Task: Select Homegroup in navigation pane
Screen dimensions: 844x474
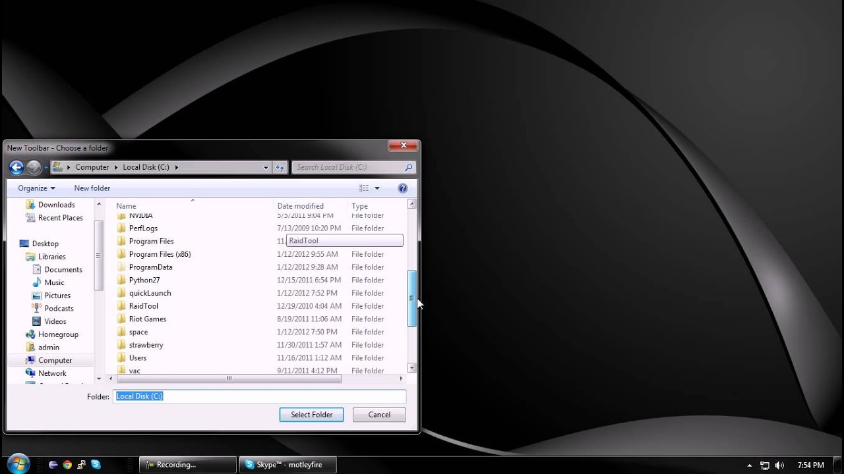Action: point(52,334)
